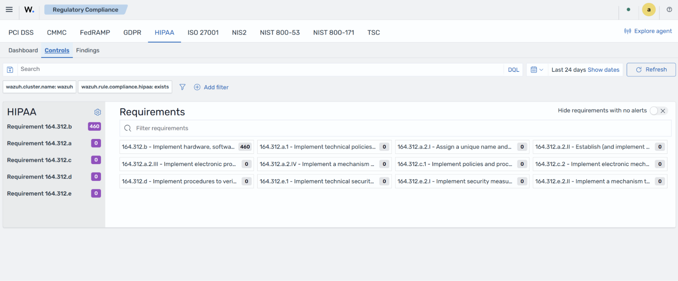Viewport: 678px width, 281px height.
Task: Open the calendar quick date dropdown
Action: [537, 69]
